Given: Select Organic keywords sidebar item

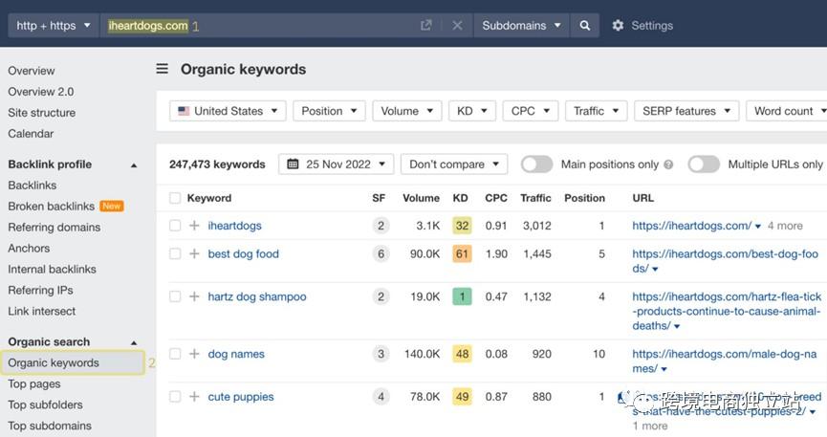Looking at the screenshot, I should (73, 362).
